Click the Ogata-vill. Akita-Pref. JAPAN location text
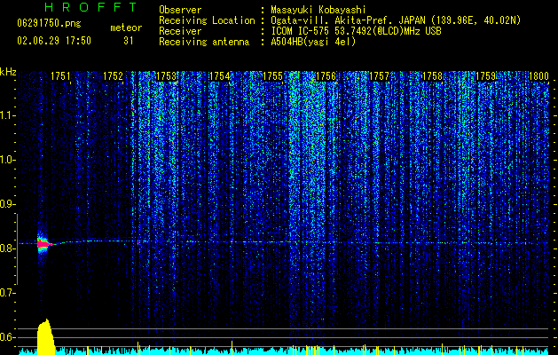Viewport: 558px width, 355px height. (x=396, y=20)
